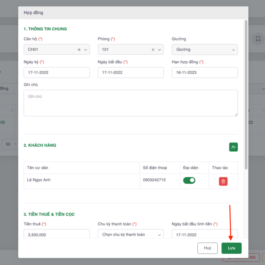
Task: Click the add customer icon button
Action: (x=233, y=147)
